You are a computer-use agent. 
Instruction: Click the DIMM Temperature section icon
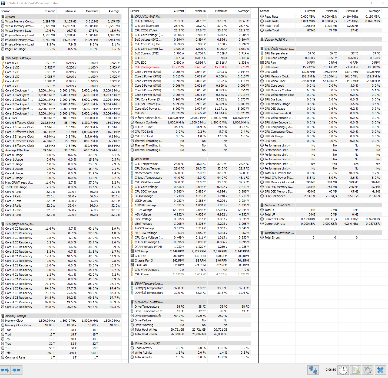132,283
